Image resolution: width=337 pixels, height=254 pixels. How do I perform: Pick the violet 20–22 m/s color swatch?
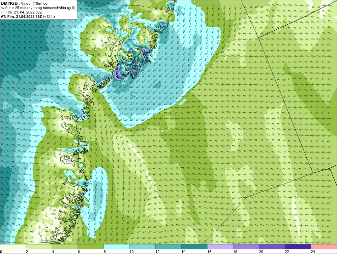point(272,247)
